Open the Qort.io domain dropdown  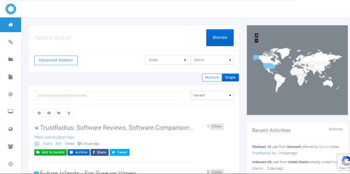point(212,60)
